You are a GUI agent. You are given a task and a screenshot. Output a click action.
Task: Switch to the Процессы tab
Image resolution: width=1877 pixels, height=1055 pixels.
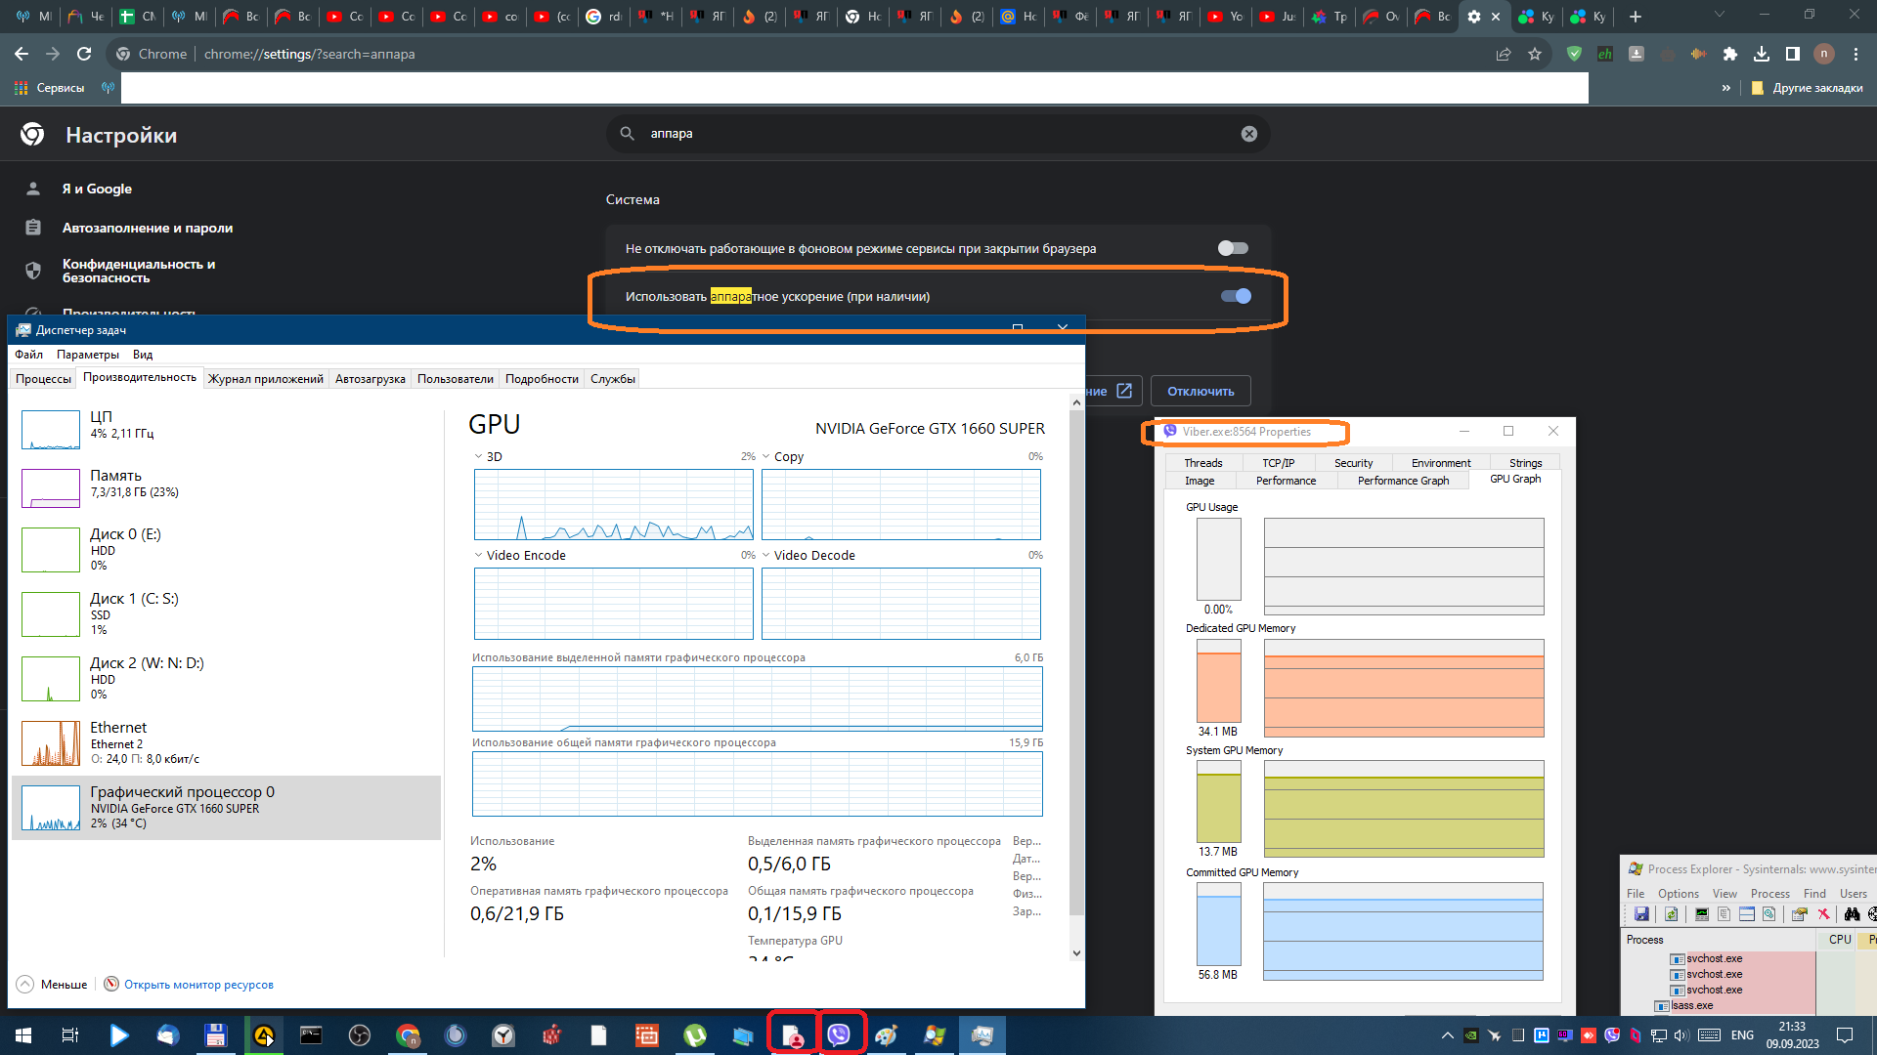point(43,379)
